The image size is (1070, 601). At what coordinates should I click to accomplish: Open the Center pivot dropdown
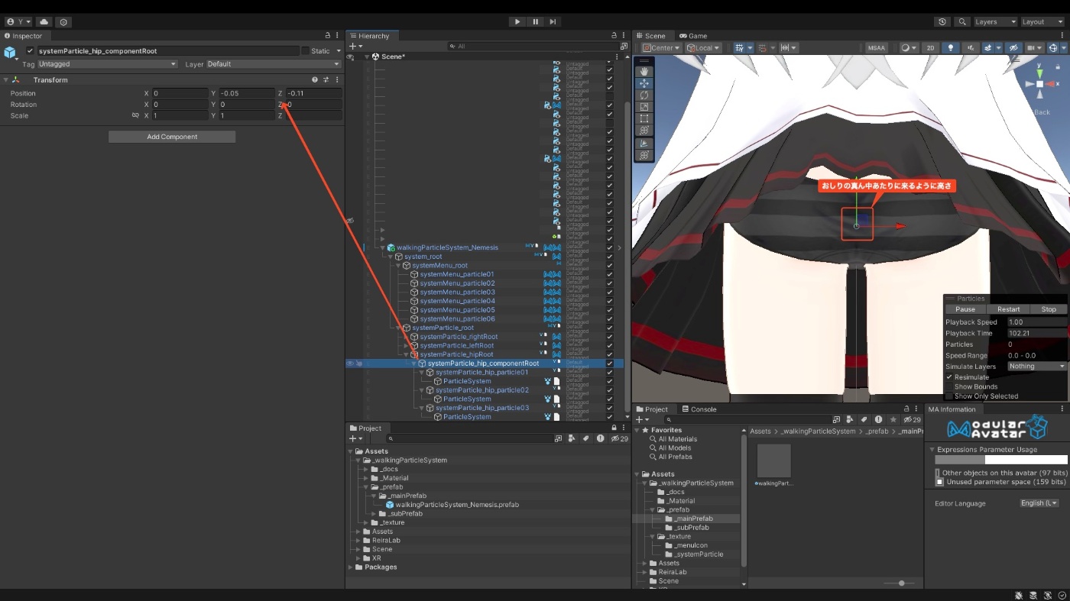(x=662, y=47)
